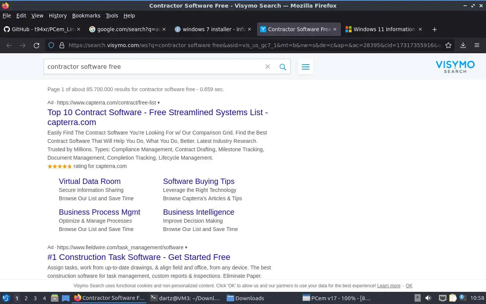Click the notification info tray icon
The image size is (486, 304).
pos(463,298)
